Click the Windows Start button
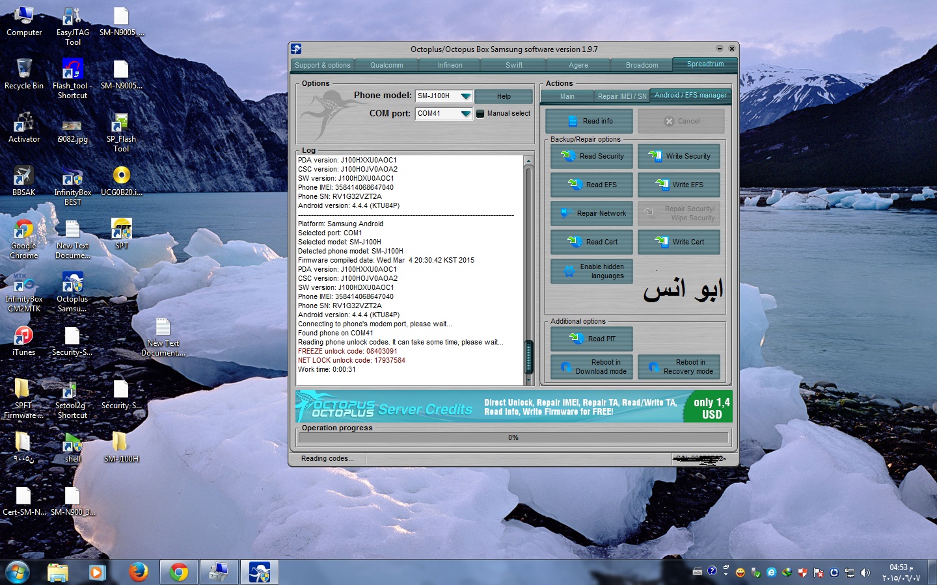 (17, 573)
